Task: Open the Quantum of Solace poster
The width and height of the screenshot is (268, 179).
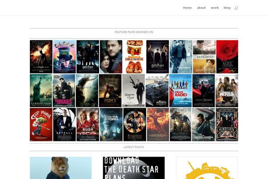Action: (x=134, y=90)
